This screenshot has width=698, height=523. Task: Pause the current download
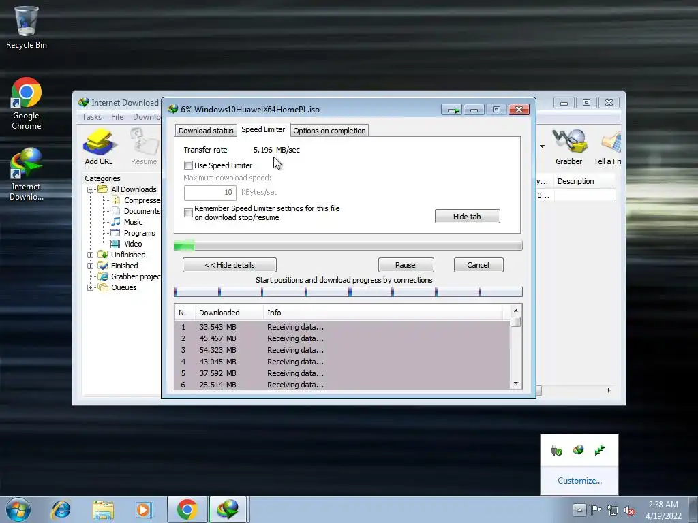[x=406, y=265]
